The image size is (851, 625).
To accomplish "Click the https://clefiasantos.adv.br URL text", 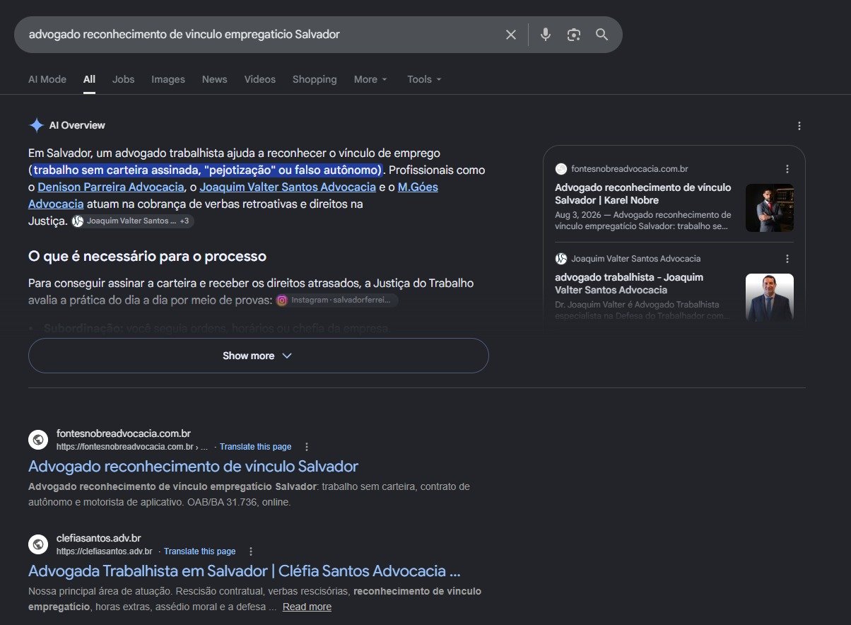I will [105, 551].
